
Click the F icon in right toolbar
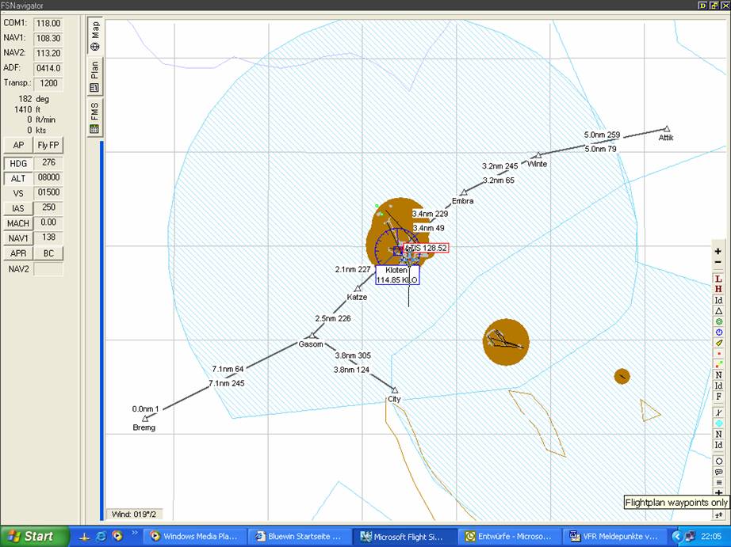718,397
